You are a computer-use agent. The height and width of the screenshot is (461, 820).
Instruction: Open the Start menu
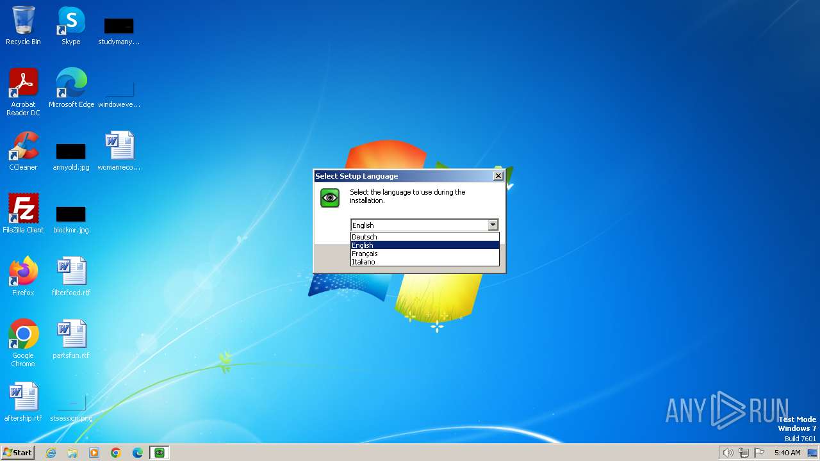tap(18, 453)
